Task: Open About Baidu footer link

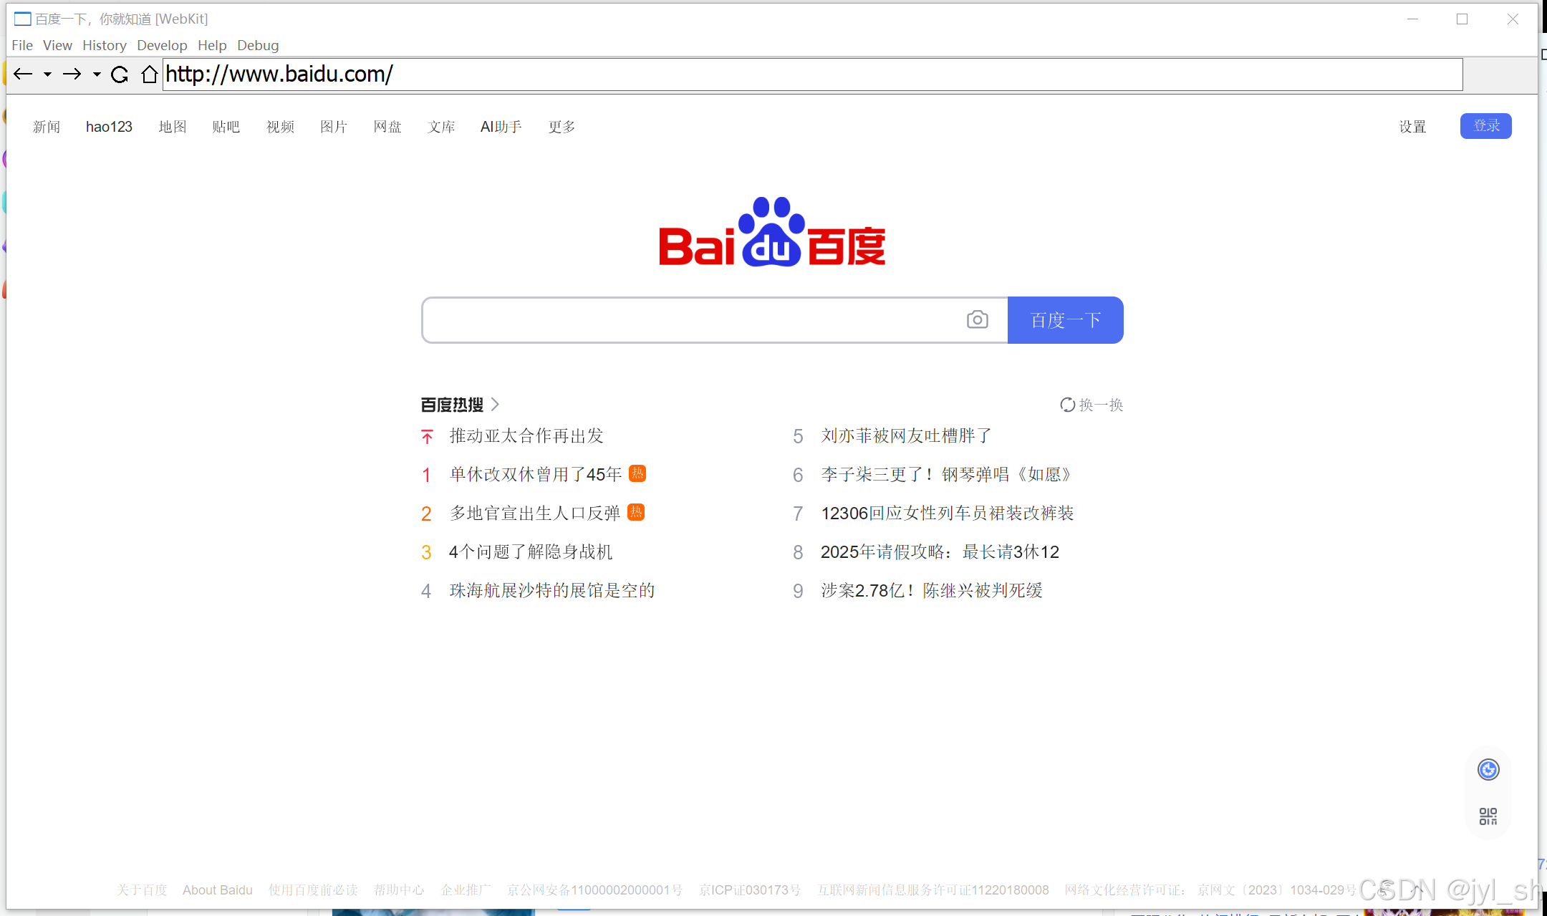Action: pos(218,890)
